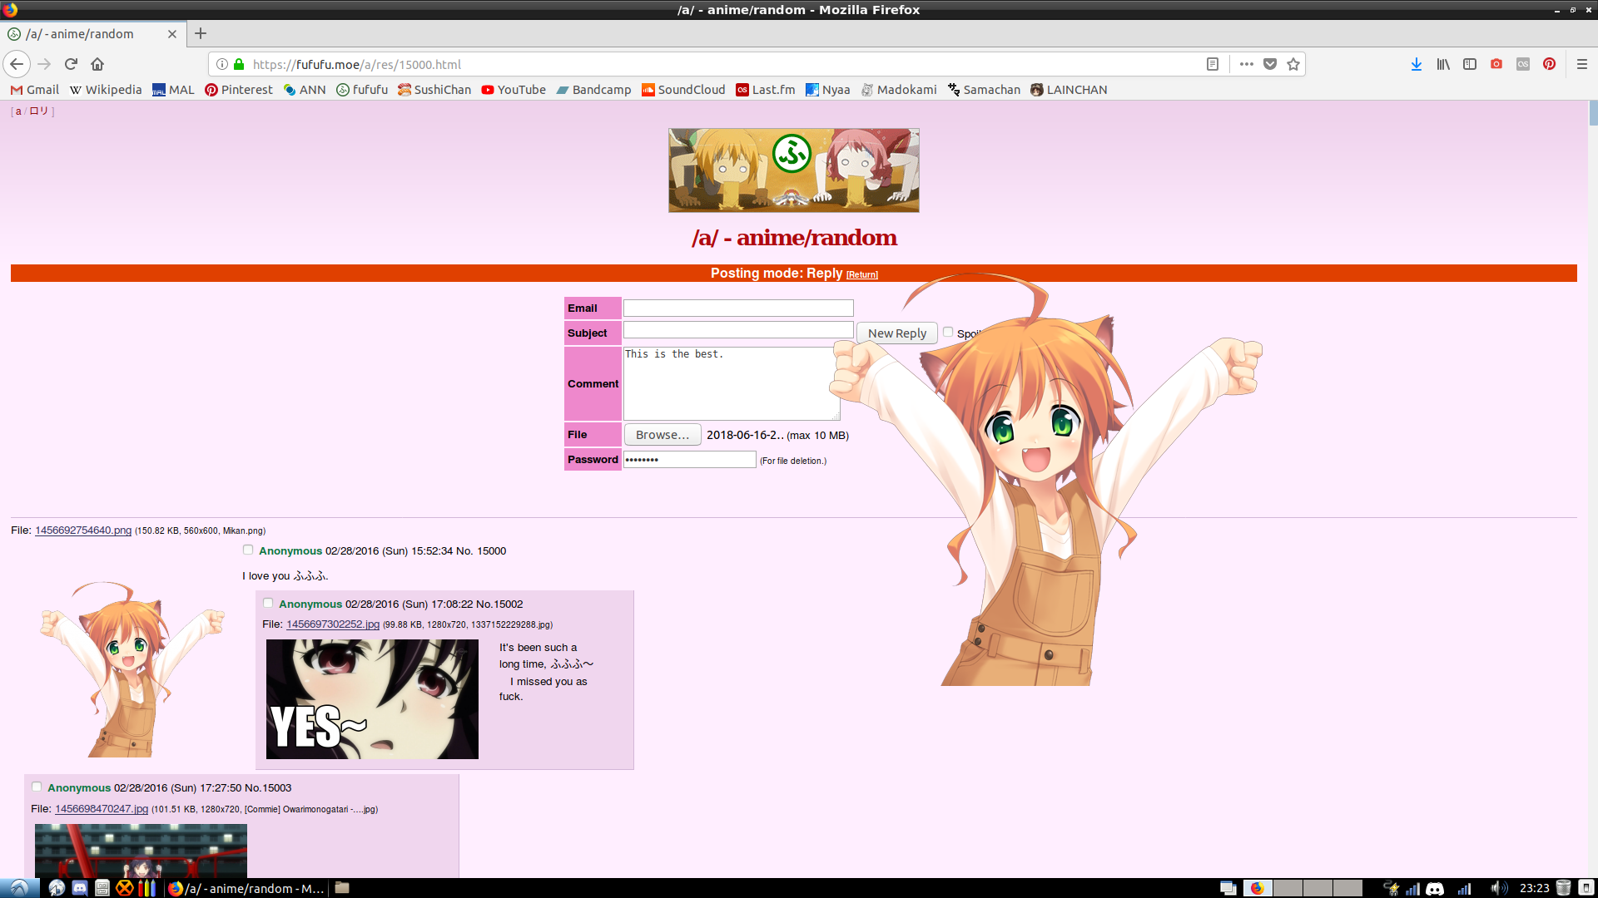The height and width of the screenshot is (898, 1598).
Task: Select the /a/ - anime/random browser tab
Action: click(92, 34)
